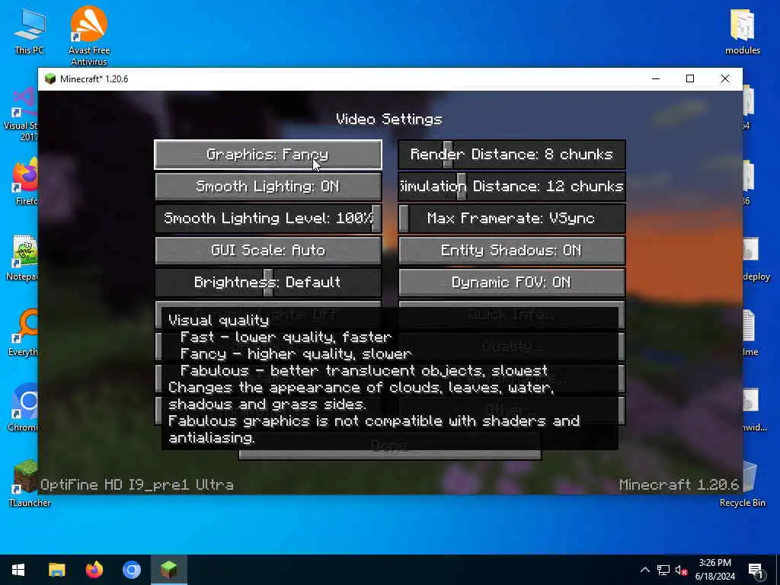Launch Chromium from the desktop shortcut
The image size is (780, 585).
point(23,408)
